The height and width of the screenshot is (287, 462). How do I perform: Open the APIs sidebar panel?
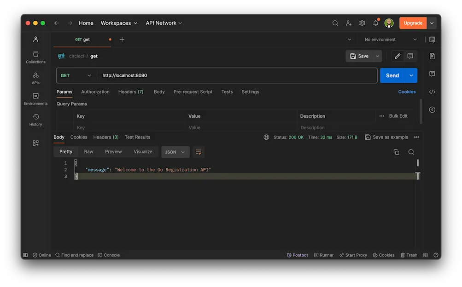click(35, 78)
